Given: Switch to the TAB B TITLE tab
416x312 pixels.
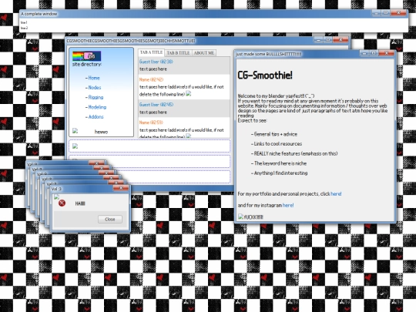Looking at the screenshot, I should tap(178, 53).
